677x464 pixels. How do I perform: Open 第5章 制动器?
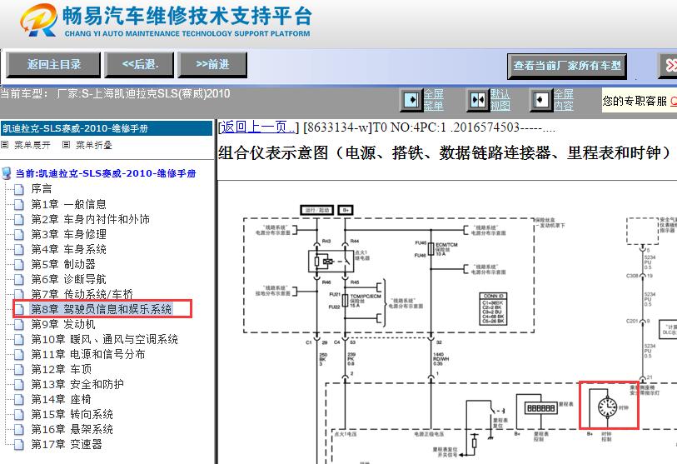point(63,264)
